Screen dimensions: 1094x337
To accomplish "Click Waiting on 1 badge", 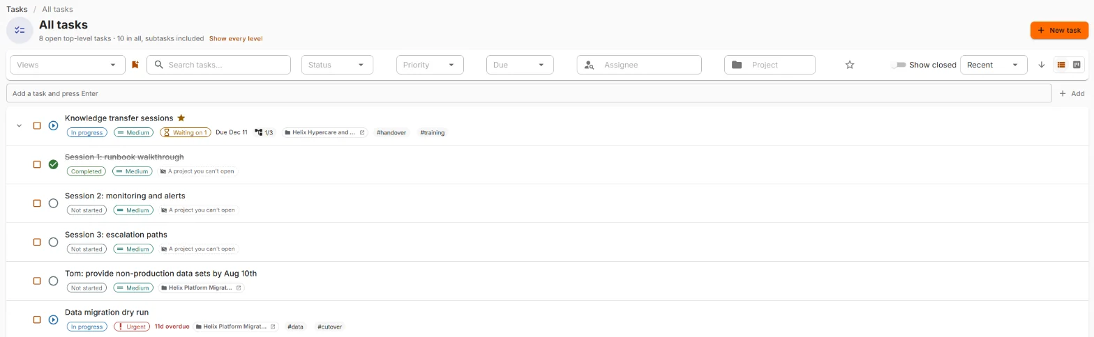I will tap(185, 132).
